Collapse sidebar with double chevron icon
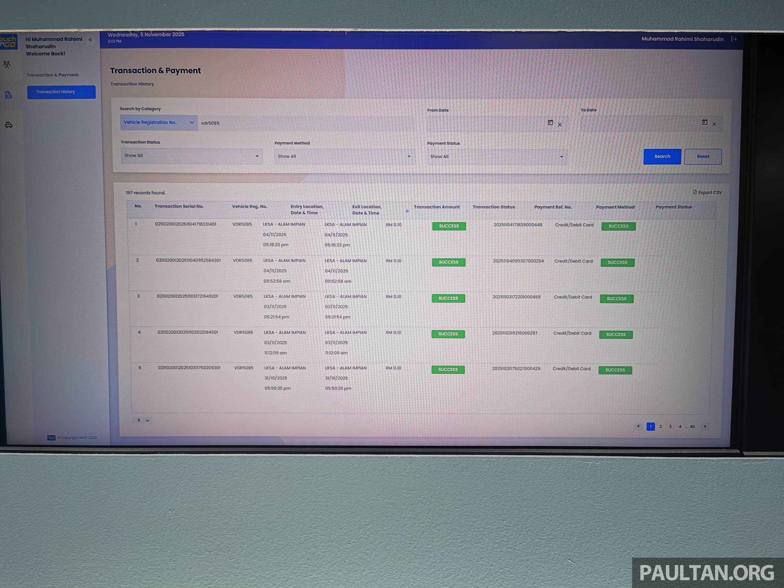Image resolution: width=784 pixels, height=588 pixels. 90,40
